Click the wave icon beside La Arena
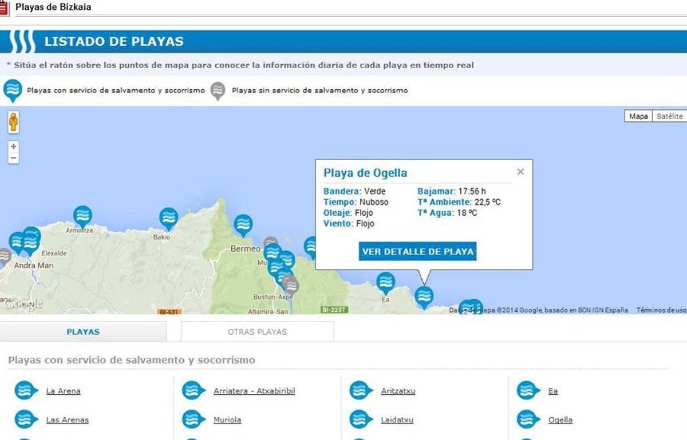The width and height of the screenshot is (687, 440). (x=25, y=391)
